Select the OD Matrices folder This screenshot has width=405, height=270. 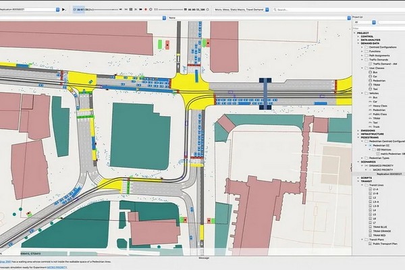tap(382, 150)
